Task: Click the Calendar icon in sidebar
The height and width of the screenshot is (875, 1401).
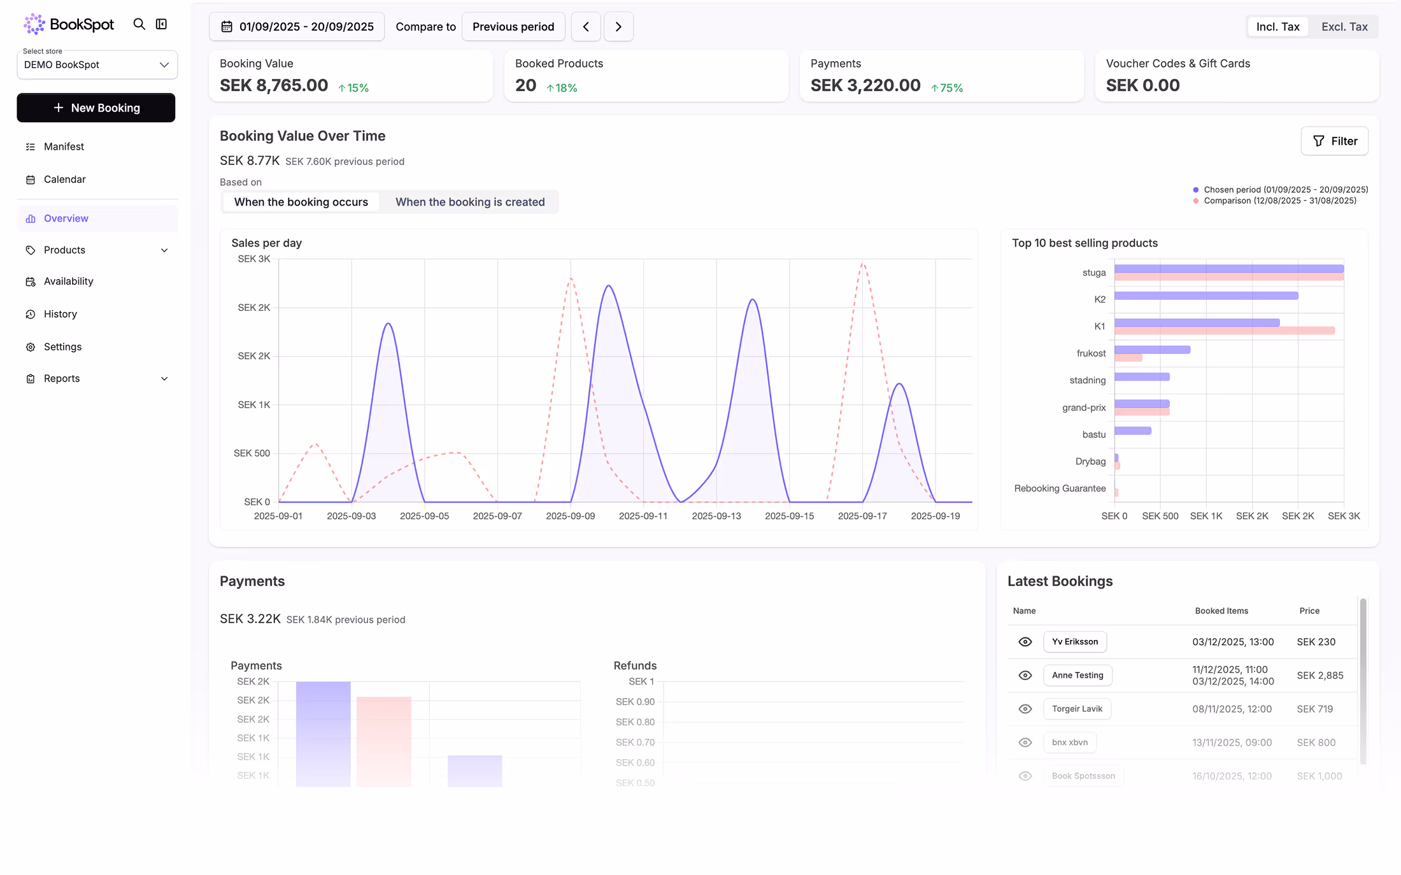Action: click(x=31, y=180)
